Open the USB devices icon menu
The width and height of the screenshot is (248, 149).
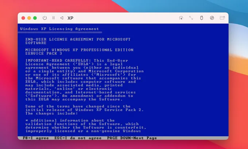pos(201,18)
